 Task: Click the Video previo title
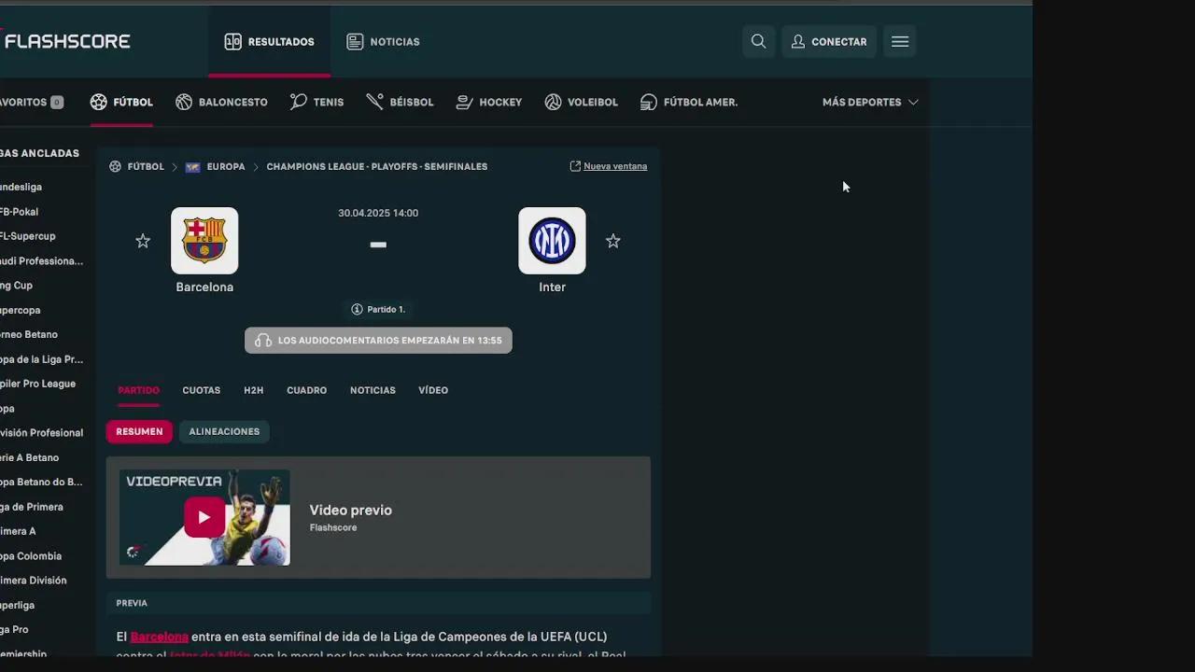click(x=351, y=511)
